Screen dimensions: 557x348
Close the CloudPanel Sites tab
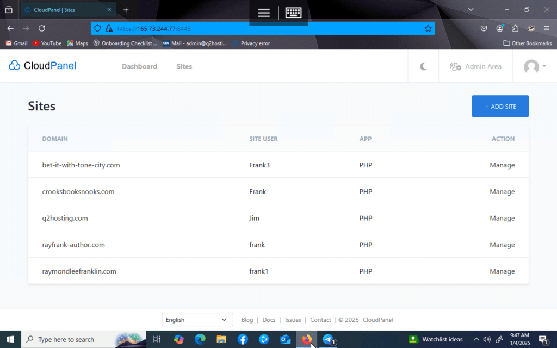pos(109,10)
